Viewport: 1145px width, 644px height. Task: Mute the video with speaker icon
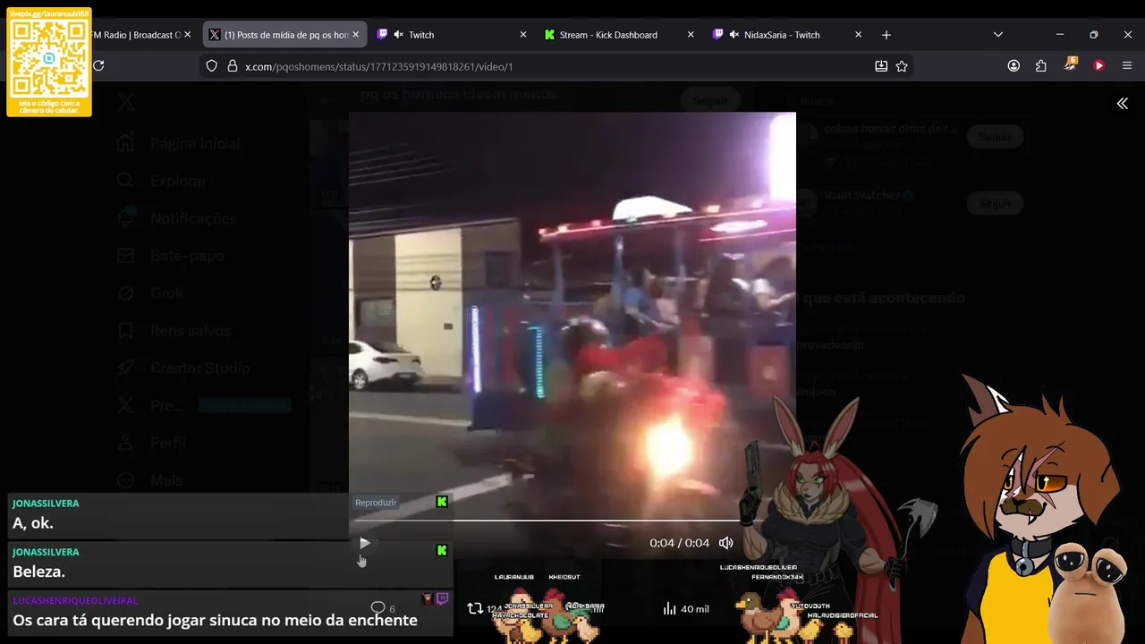click(x=726, y=543)
